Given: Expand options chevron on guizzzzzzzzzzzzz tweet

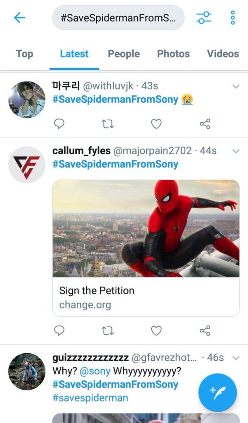Looking at the screenshot, I should click(x=236, y=358).
